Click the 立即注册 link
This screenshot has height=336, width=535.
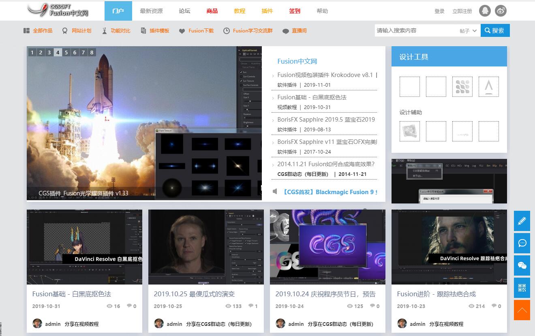click(x=462, y=11)
